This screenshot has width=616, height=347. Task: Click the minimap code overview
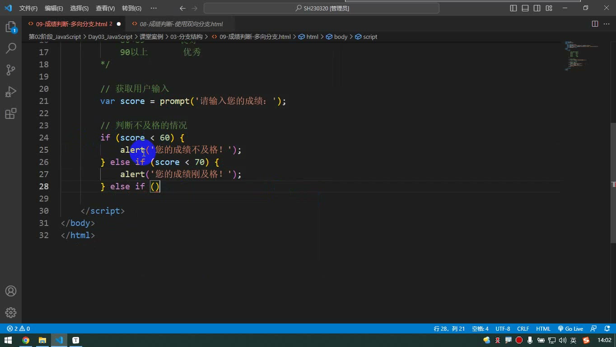point(583,56)
